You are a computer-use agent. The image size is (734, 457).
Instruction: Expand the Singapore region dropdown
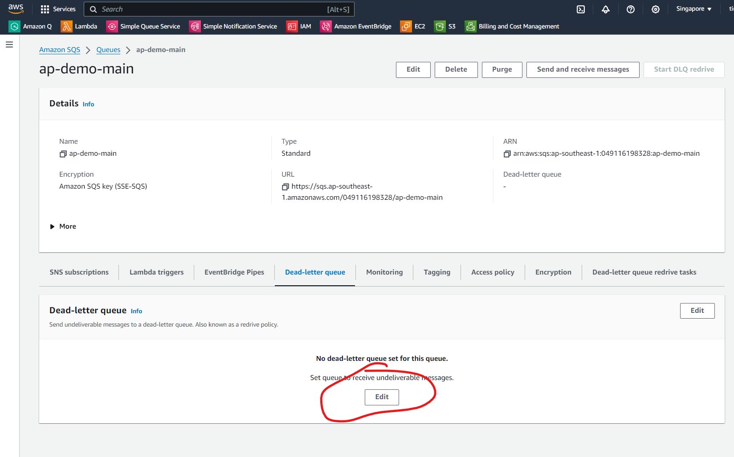(x=694, y=9)
